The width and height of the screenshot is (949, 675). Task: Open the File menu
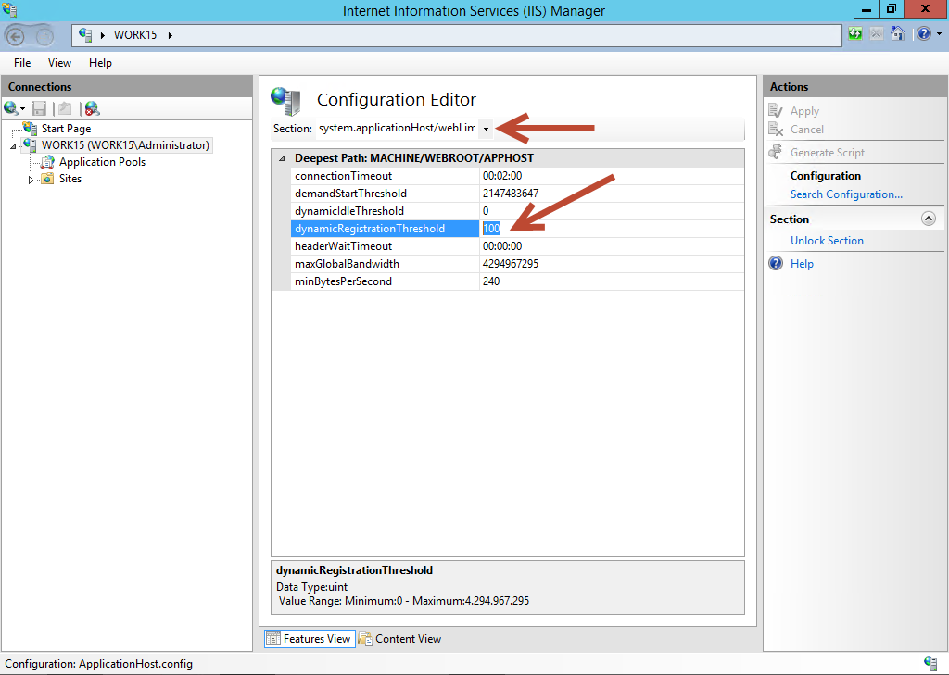22,63
